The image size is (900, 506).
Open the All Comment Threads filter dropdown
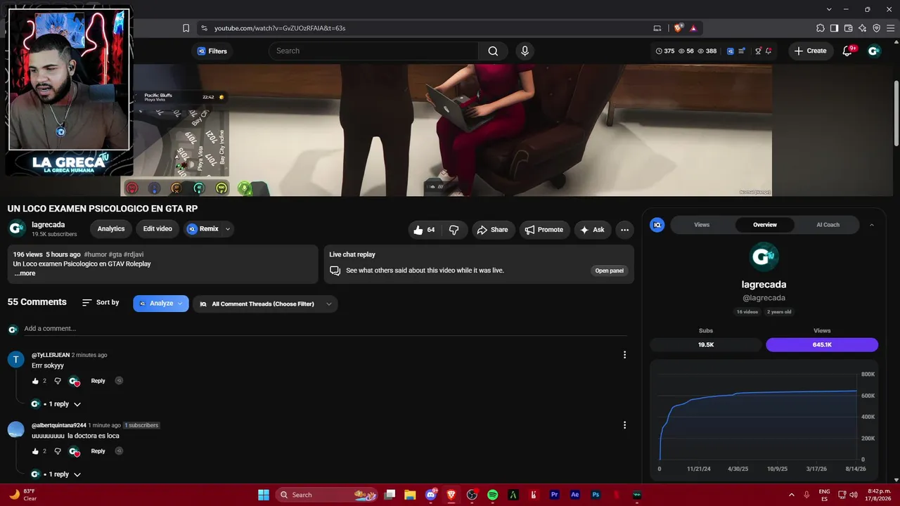[x=265, y=304]
